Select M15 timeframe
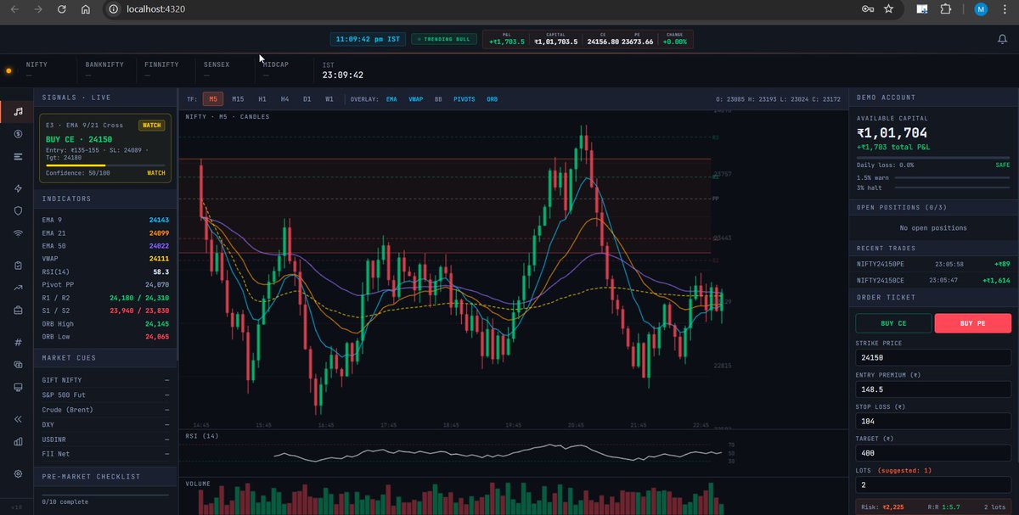 (x=238, y=99)
